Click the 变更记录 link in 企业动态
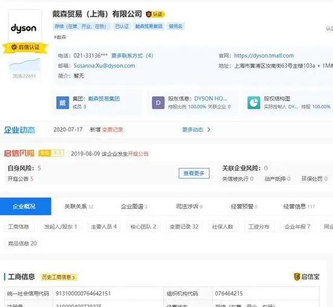 click(113, 130)
